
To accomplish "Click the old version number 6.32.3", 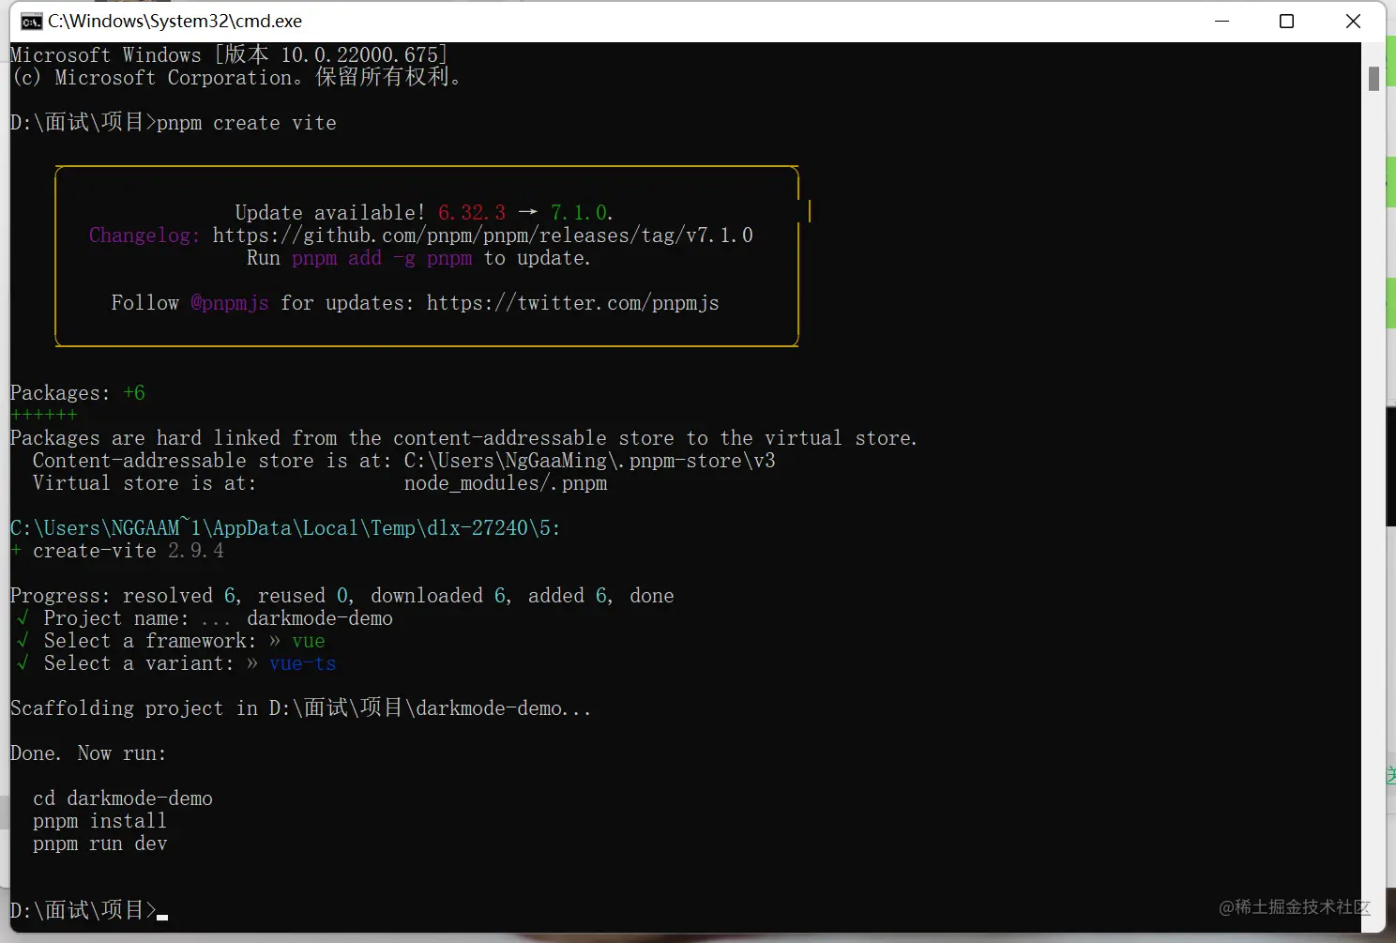I will (472, 213).
